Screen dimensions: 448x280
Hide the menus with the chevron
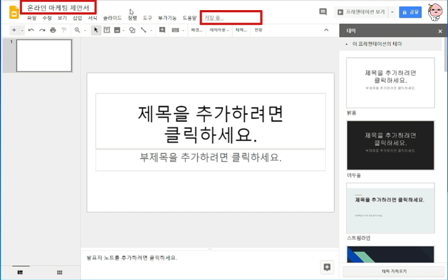pyautogui.click(x=326, y=30)
